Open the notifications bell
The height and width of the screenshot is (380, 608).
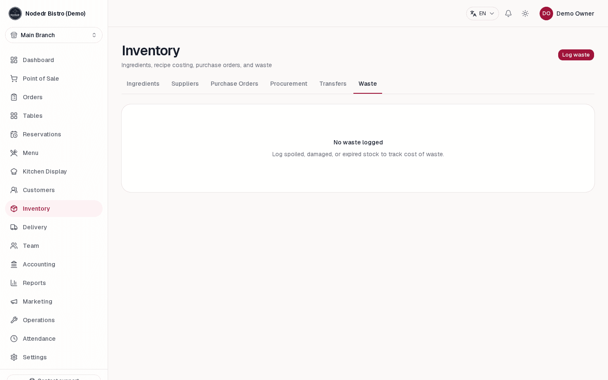pos(508,14)
